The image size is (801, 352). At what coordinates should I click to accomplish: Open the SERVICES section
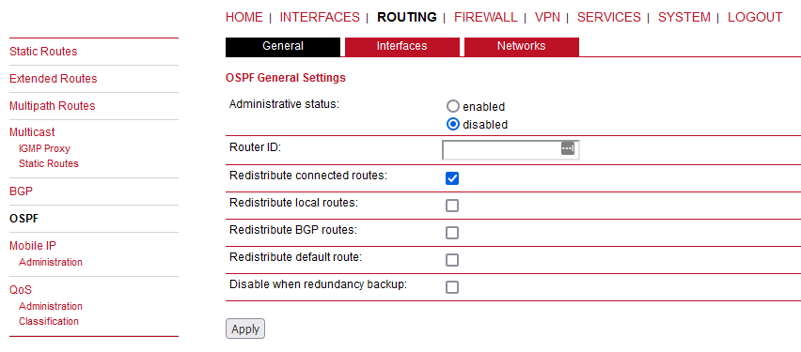pos(609,17)
